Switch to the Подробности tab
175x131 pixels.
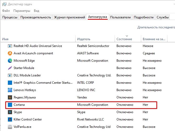(144, 17)
